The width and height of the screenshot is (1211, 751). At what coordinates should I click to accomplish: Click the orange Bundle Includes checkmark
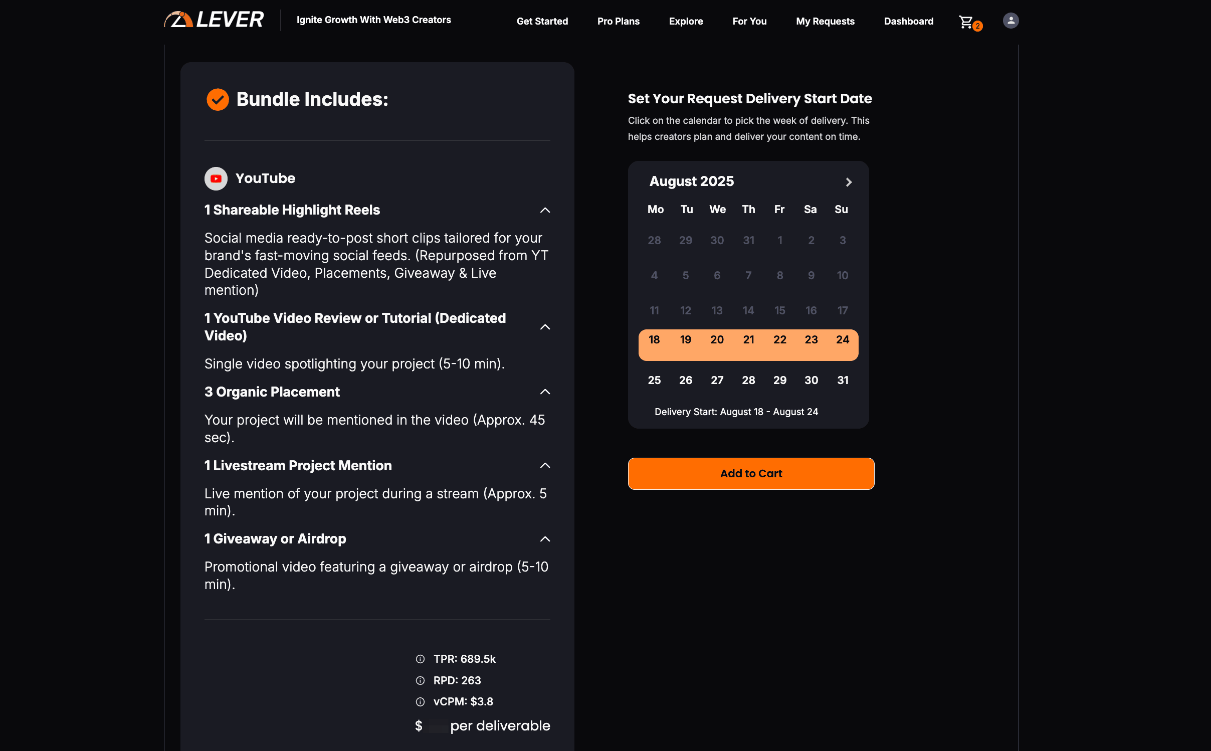point(218,99)
